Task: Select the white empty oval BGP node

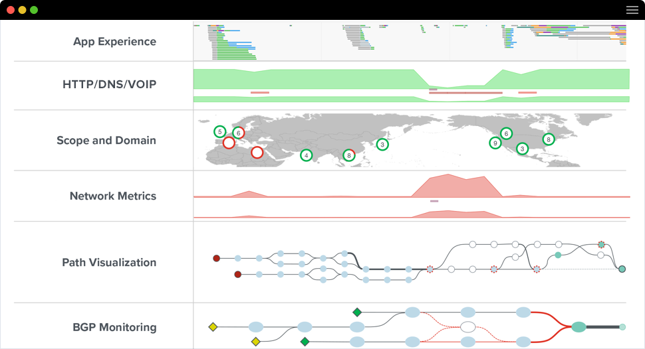Action: (x=467, y=326)
